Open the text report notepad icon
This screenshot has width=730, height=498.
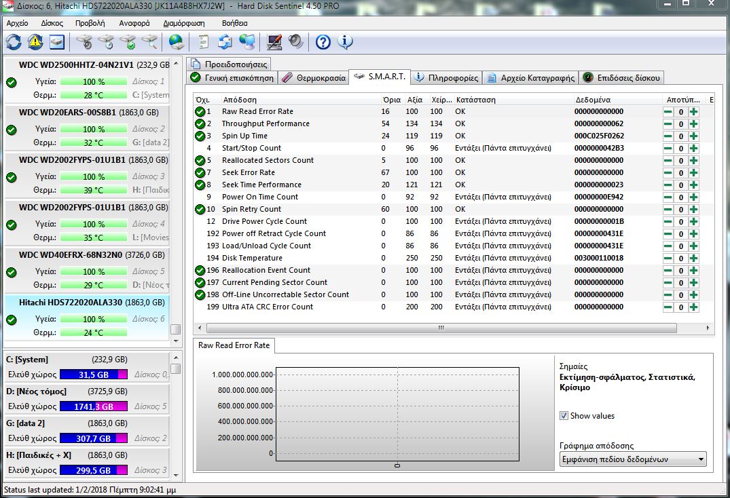(x=203, y=42)
